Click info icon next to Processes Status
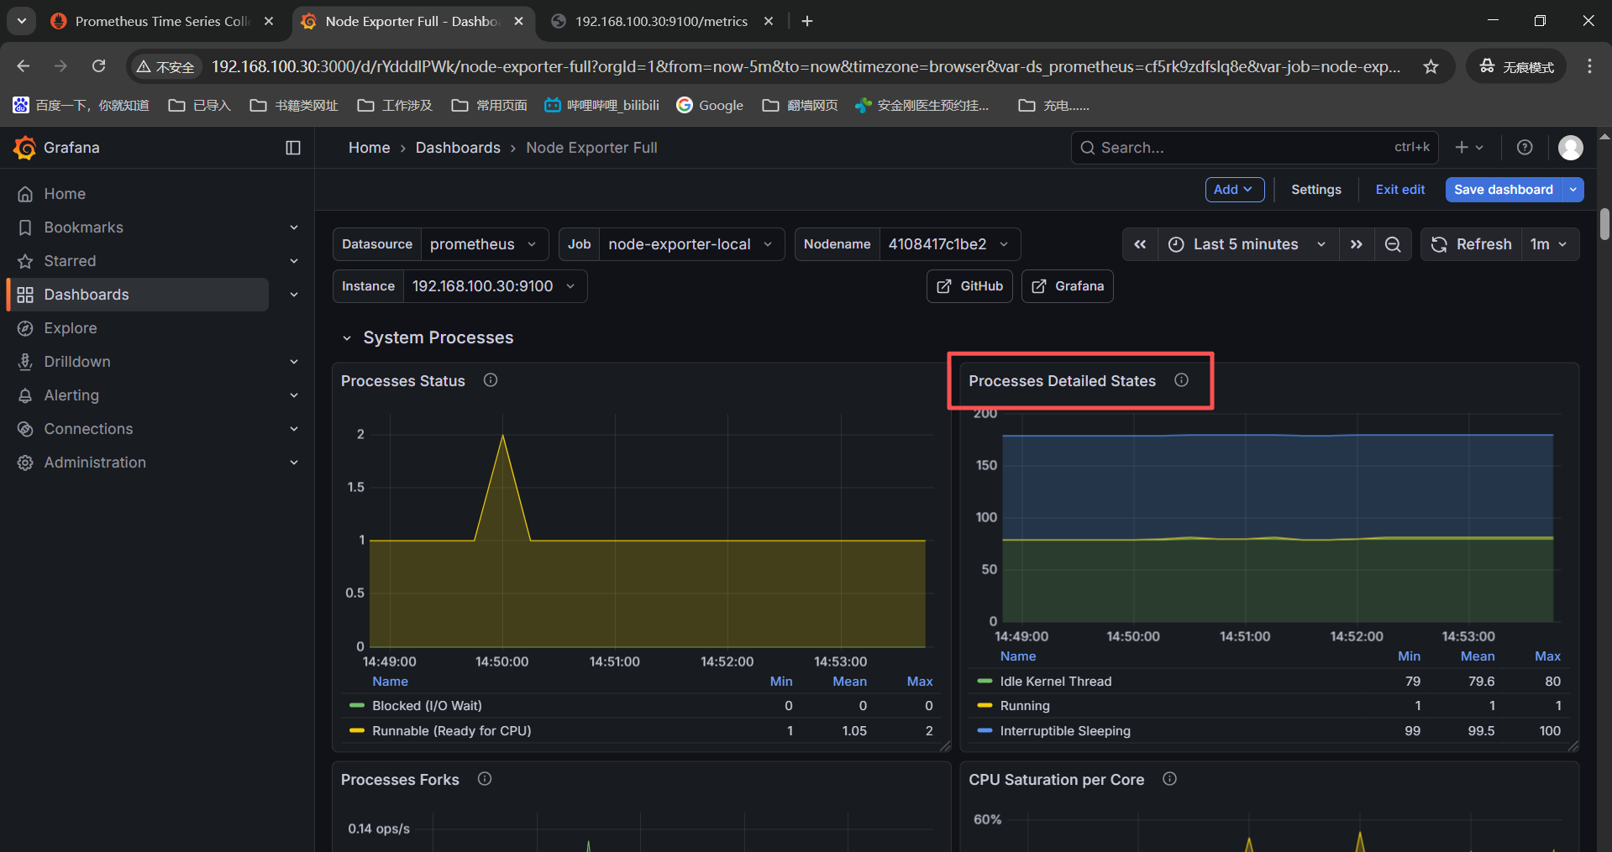The height and width of the screenshot is (852, 1612). coord(491,380)
